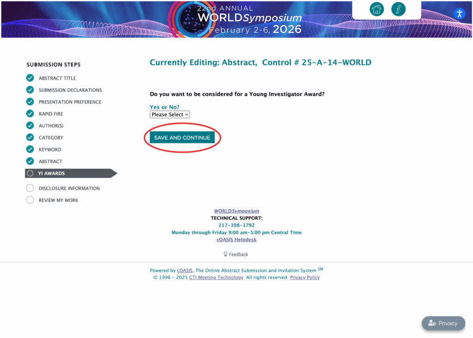The height and width of the screenshot is (338, 473).
Task: Click the Currently Editing control number heading
Action: point(261,62)
